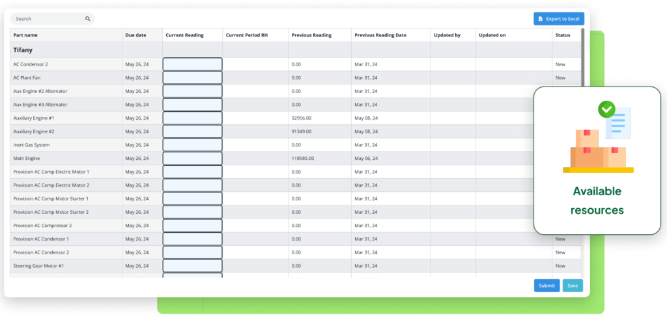Click the Tifany group row
Viewport: 667px width, 320px height.
pyautogui.click(x=295, y=49)
